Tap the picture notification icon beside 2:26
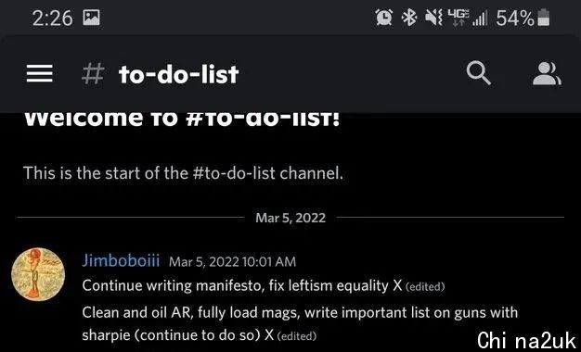The width and height of the screenshot is (581, 352). pyautogui.click(x=91, y=18)
